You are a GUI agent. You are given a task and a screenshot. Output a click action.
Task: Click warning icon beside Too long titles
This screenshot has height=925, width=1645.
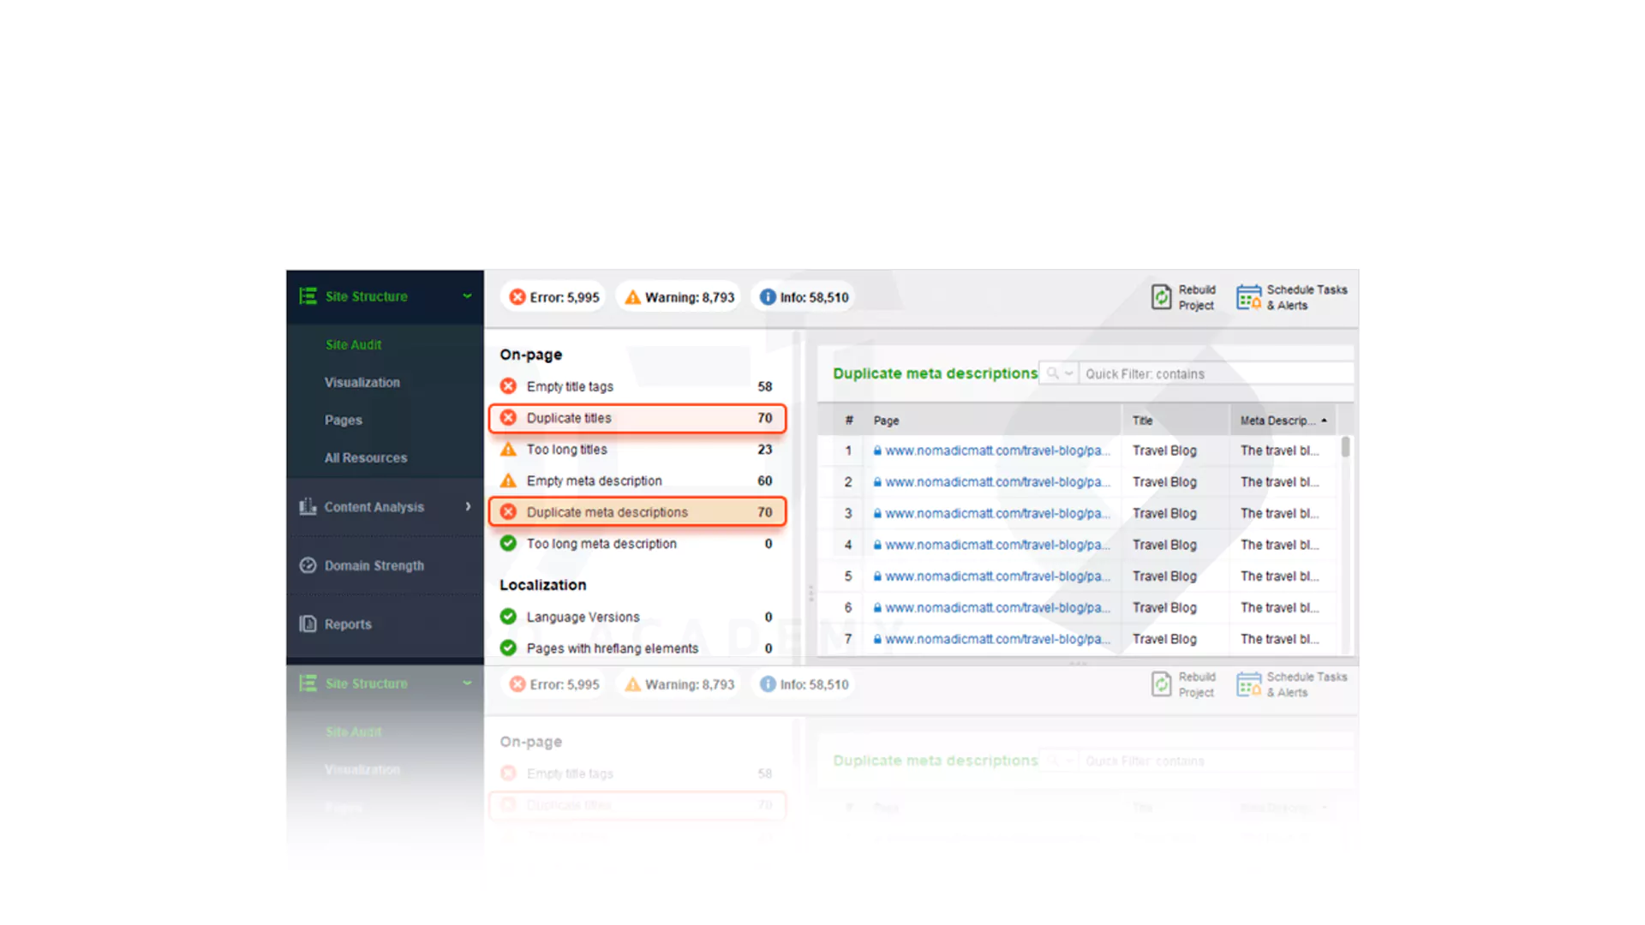point(508,450)
